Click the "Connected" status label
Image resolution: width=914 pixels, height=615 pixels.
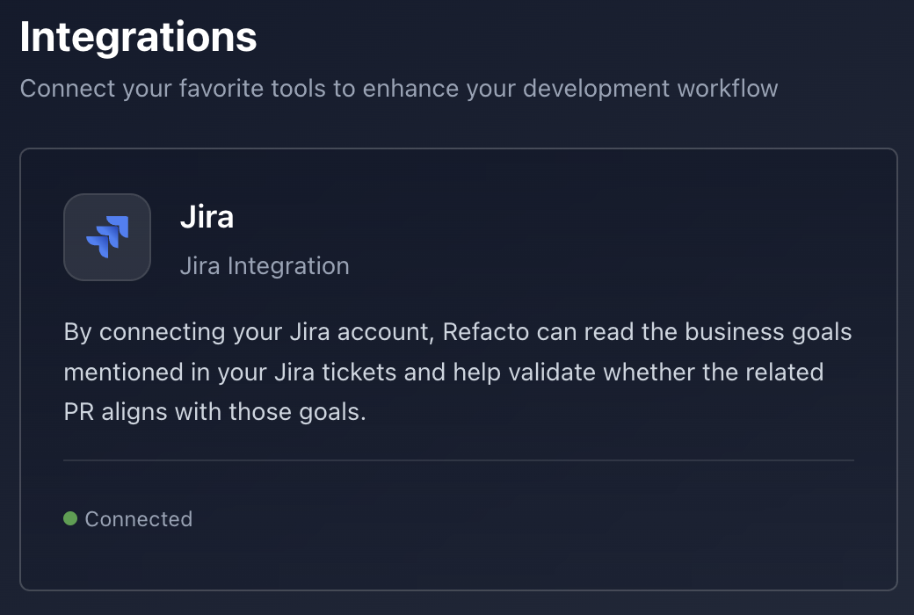coord(138,519)
